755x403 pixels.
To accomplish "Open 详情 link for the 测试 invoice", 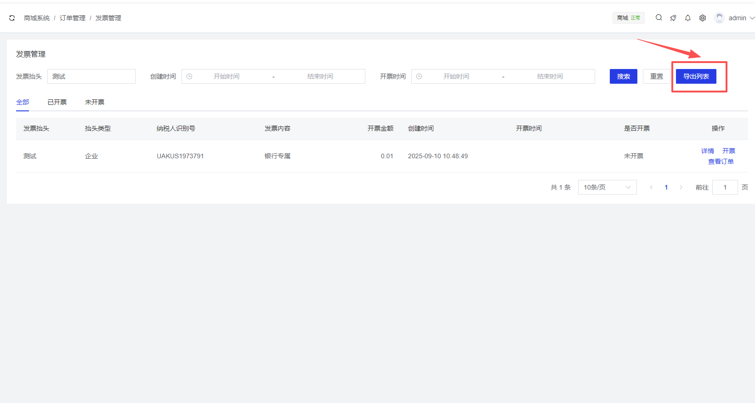I will point(707,151).
